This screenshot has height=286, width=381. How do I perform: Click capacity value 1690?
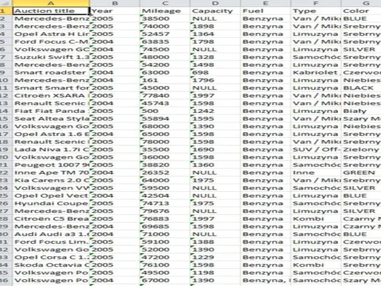[x=215, y=149]
